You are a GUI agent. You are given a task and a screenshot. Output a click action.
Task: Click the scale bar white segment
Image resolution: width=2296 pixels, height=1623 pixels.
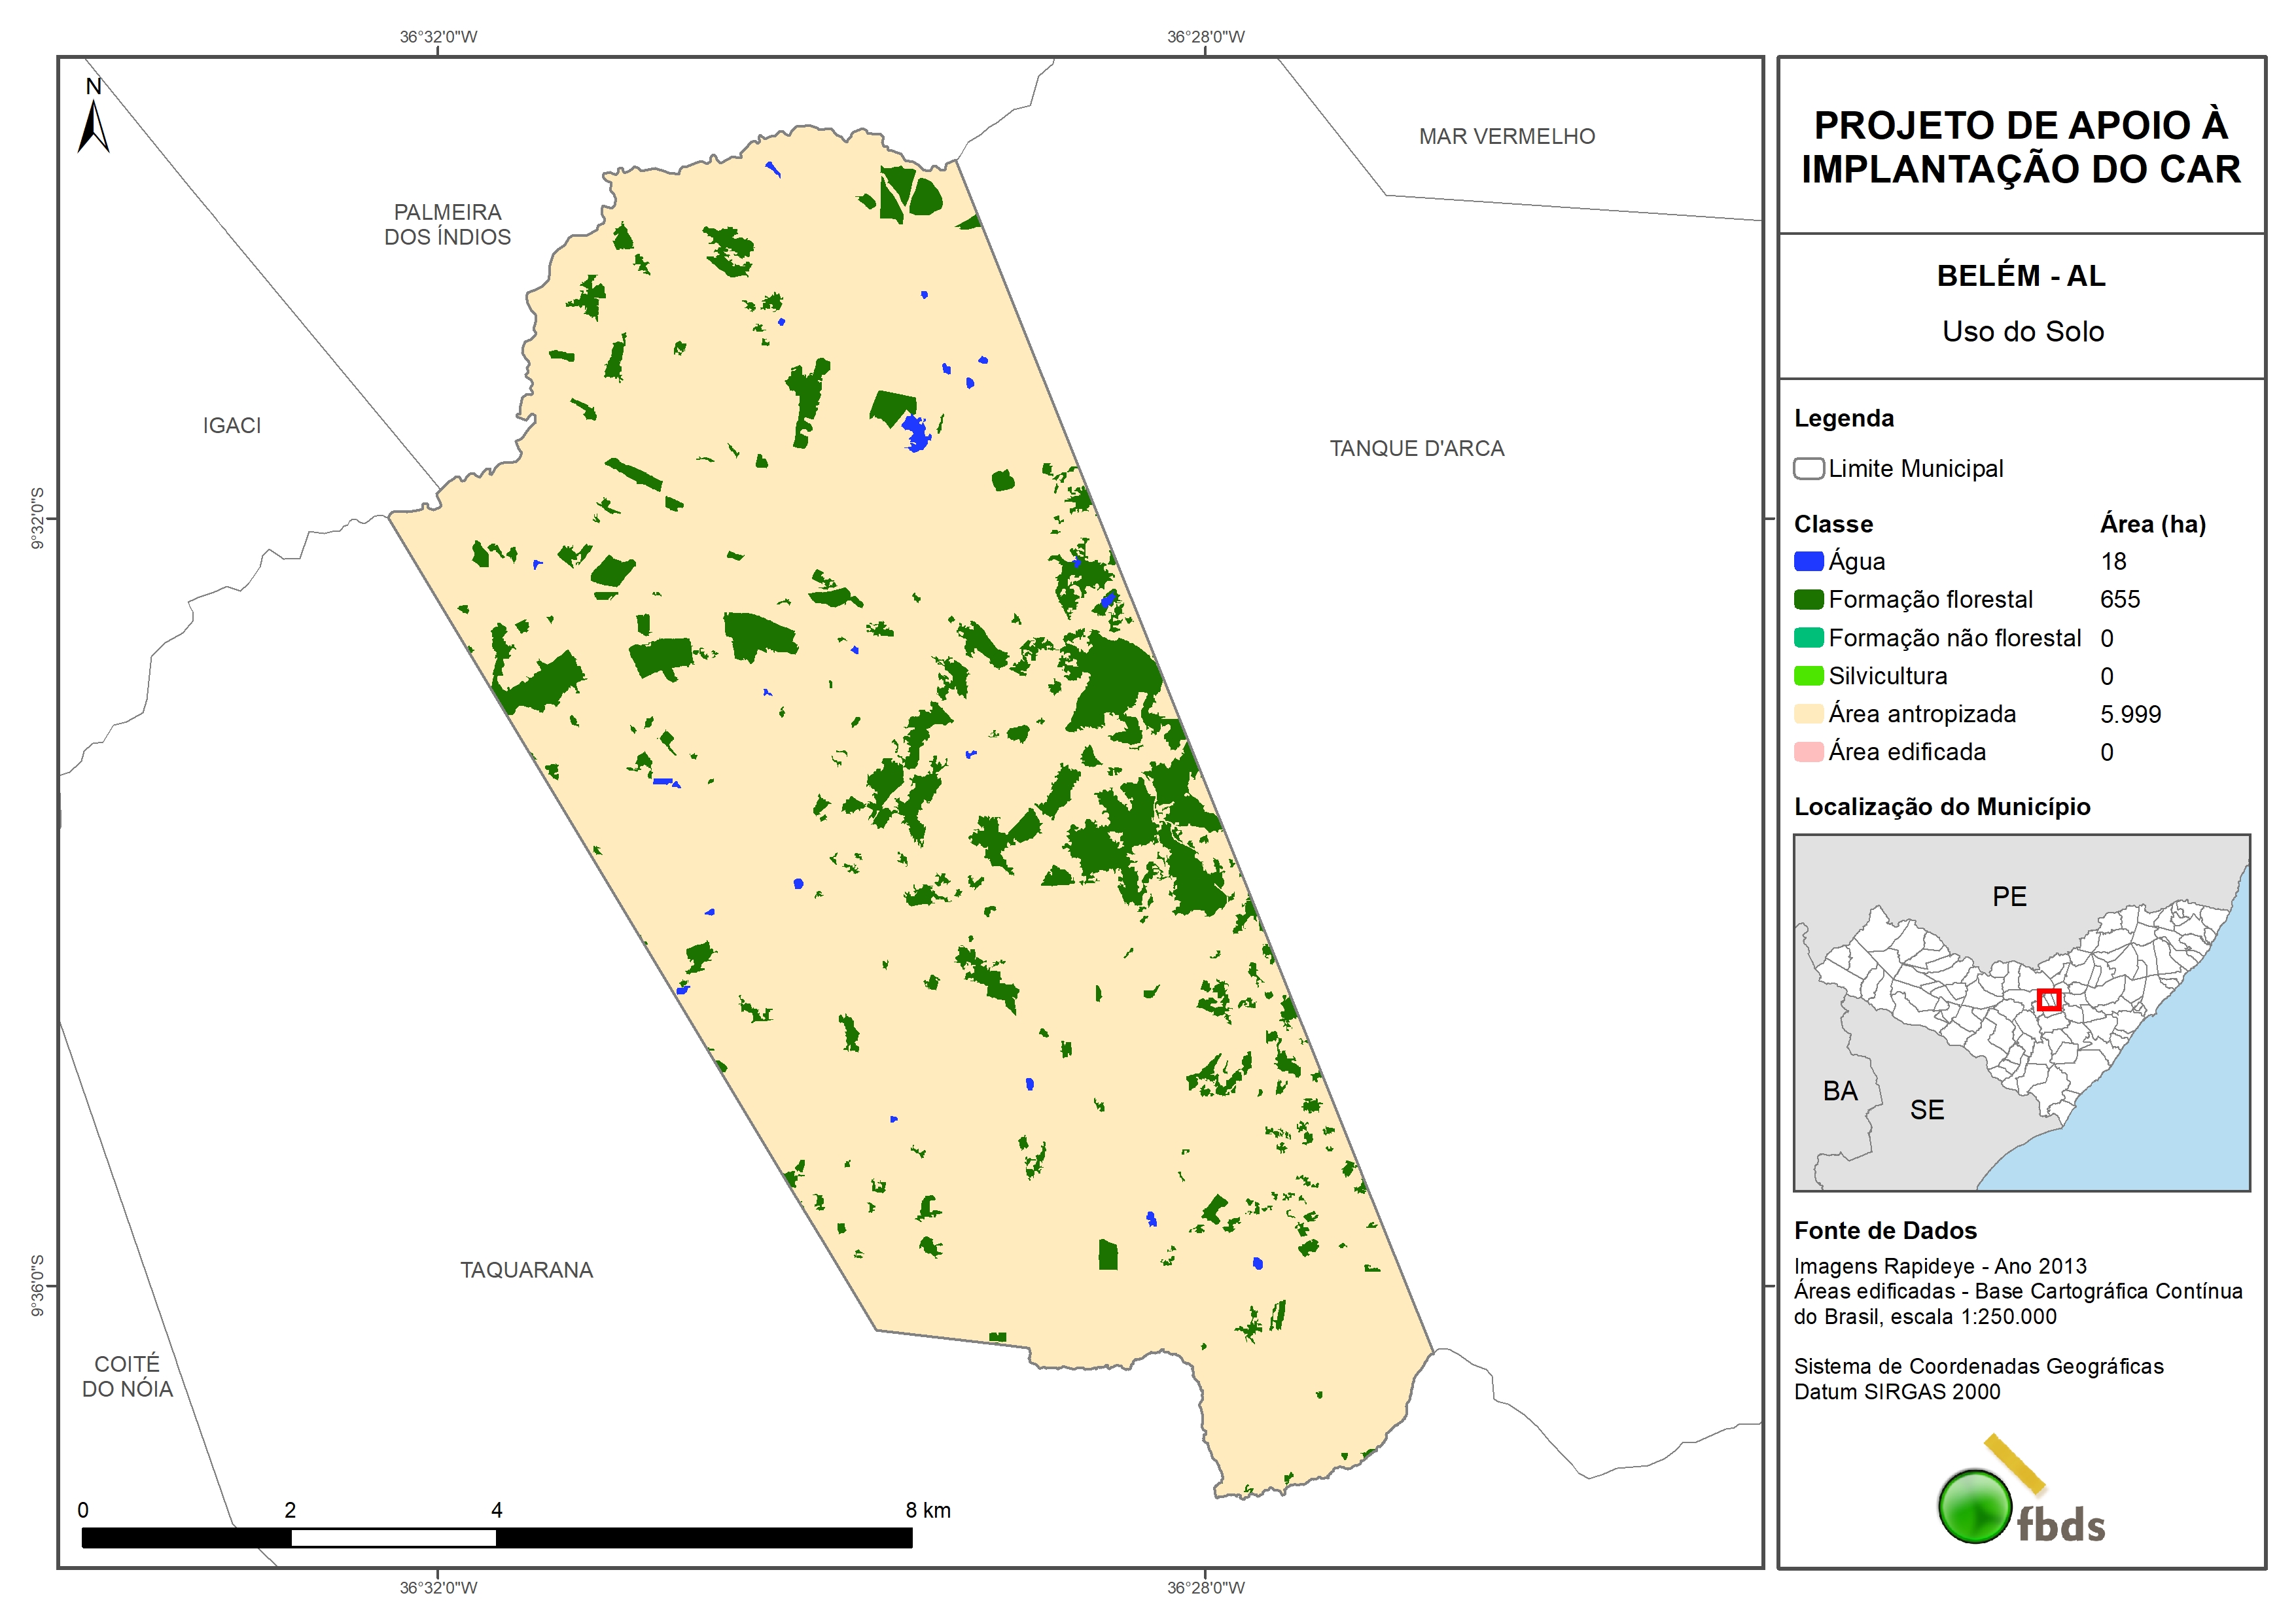[393, 1537]
